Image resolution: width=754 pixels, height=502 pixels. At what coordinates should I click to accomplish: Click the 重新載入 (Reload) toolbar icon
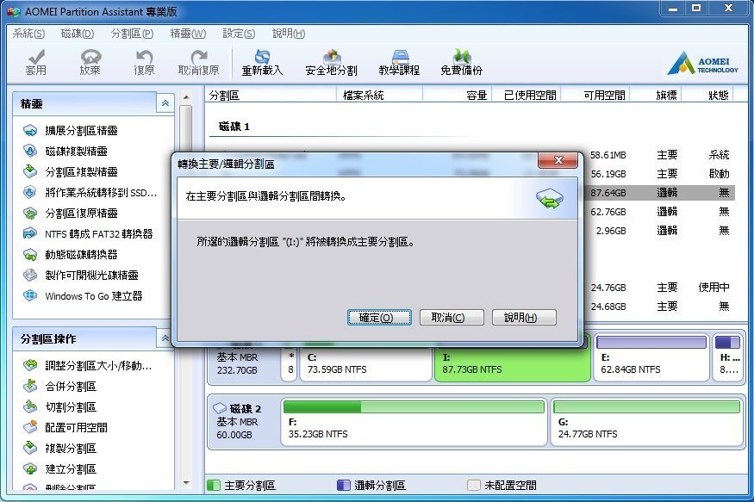pyautogui.click(x=262, y=63)
